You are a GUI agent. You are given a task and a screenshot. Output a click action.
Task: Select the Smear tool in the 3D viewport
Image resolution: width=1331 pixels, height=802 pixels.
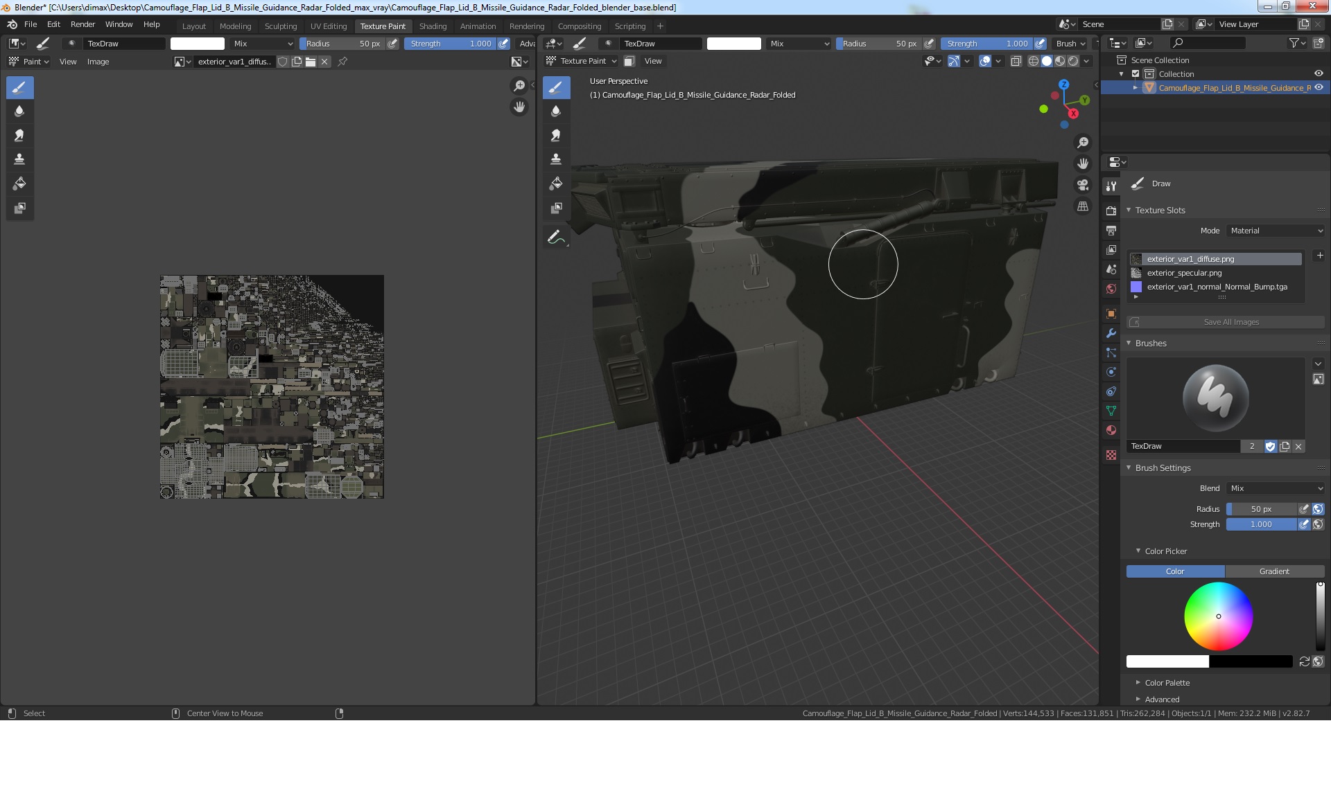[556, 135]
